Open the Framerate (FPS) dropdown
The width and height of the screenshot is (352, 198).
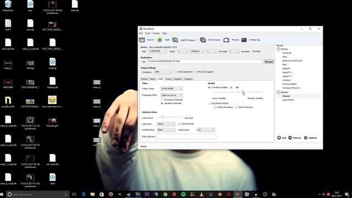click(x=172, y=95)
